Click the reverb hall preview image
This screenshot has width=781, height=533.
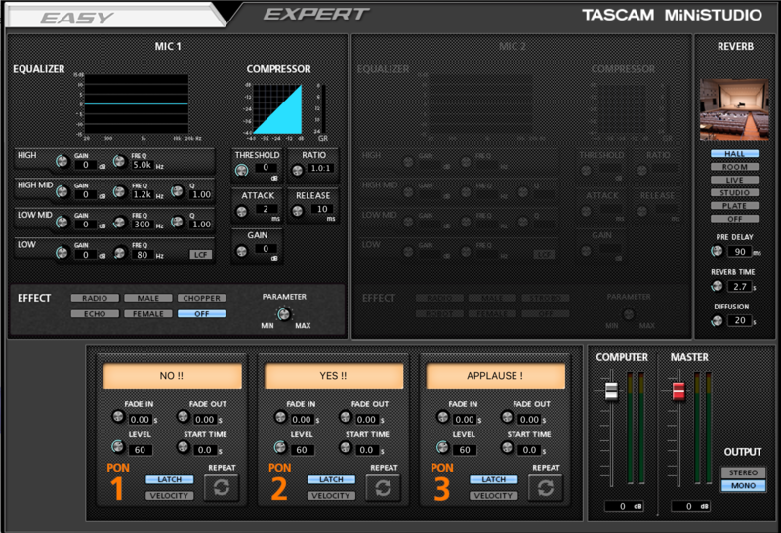[x=734, y=110]
